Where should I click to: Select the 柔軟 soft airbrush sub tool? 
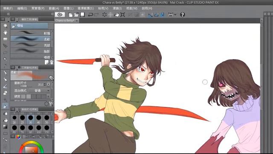pos(31,39)
